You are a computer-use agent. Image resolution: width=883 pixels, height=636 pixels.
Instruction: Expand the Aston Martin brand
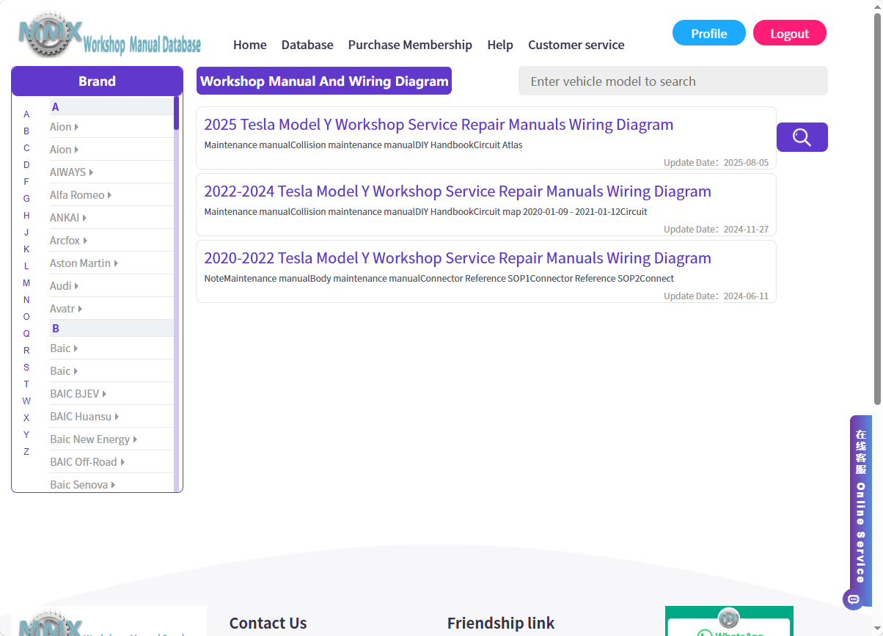(x=84, y=263)
